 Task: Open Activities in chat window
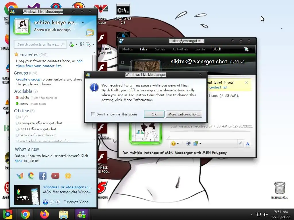[180, 49]
